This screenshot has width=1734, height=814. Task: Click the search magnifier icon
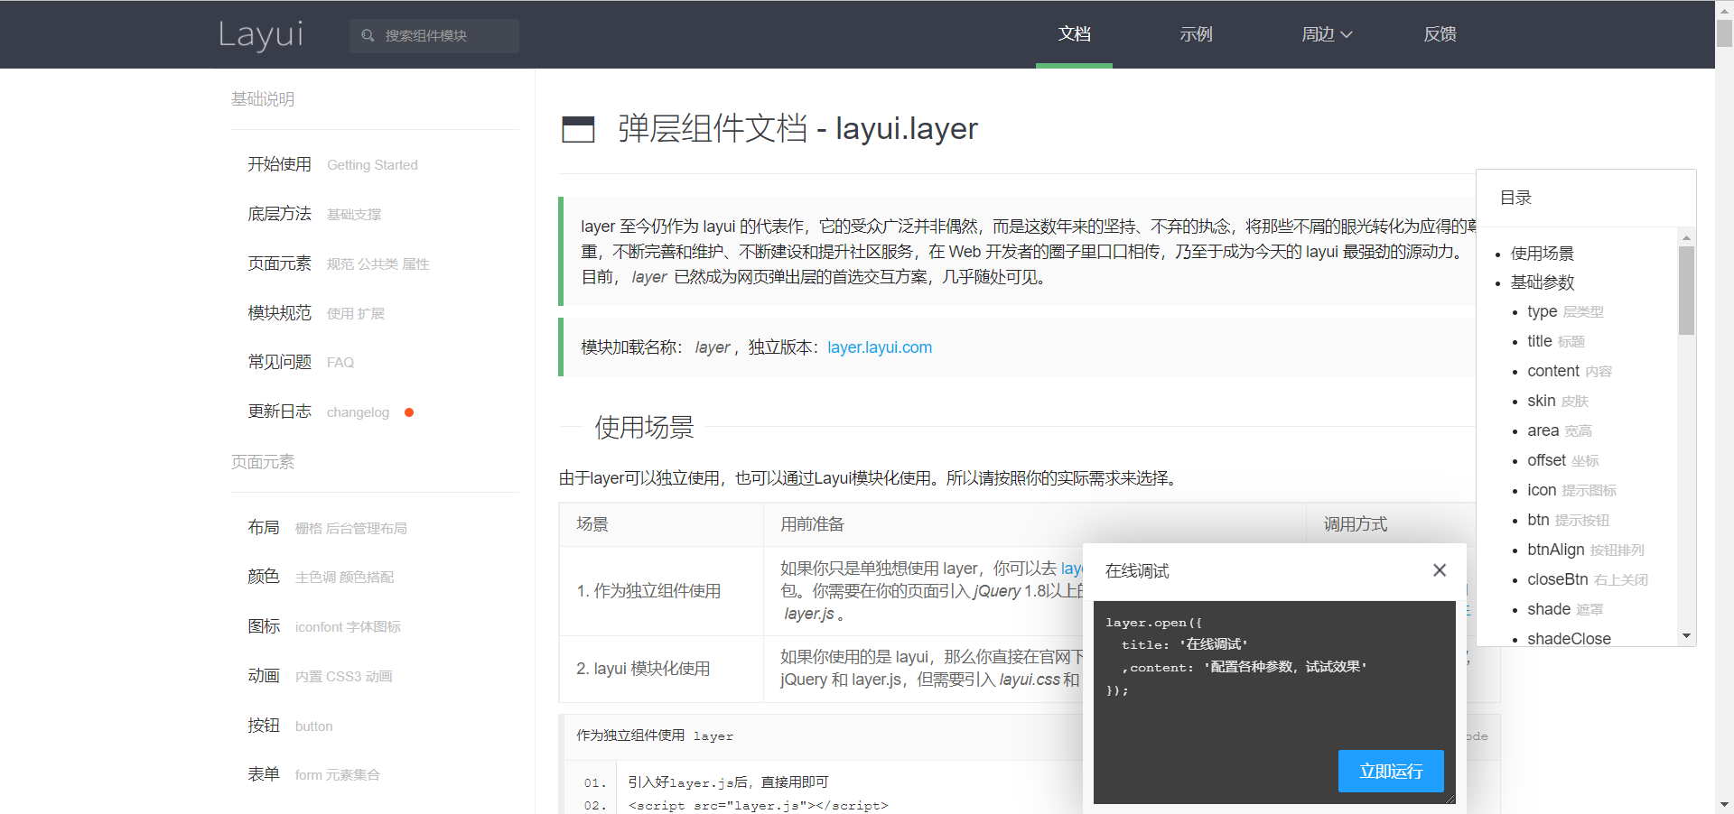(367, 35)
